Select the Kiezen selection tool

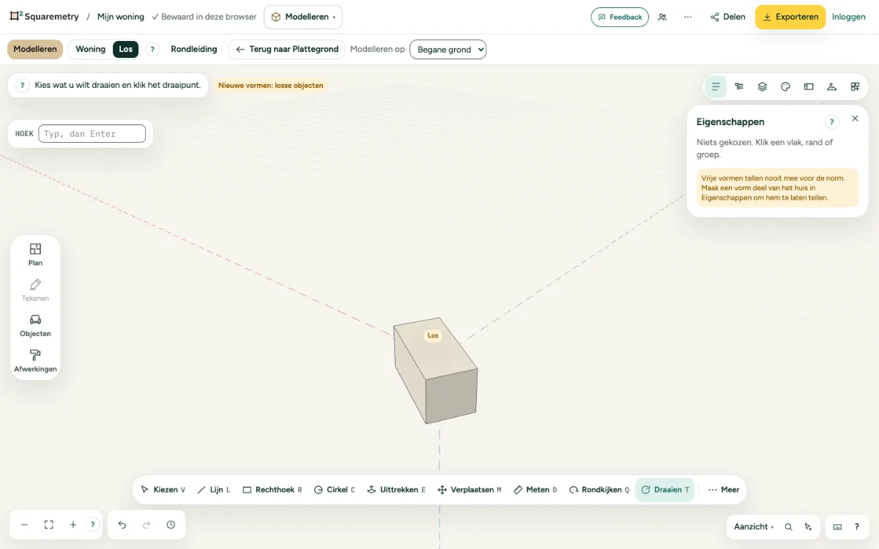163,490
